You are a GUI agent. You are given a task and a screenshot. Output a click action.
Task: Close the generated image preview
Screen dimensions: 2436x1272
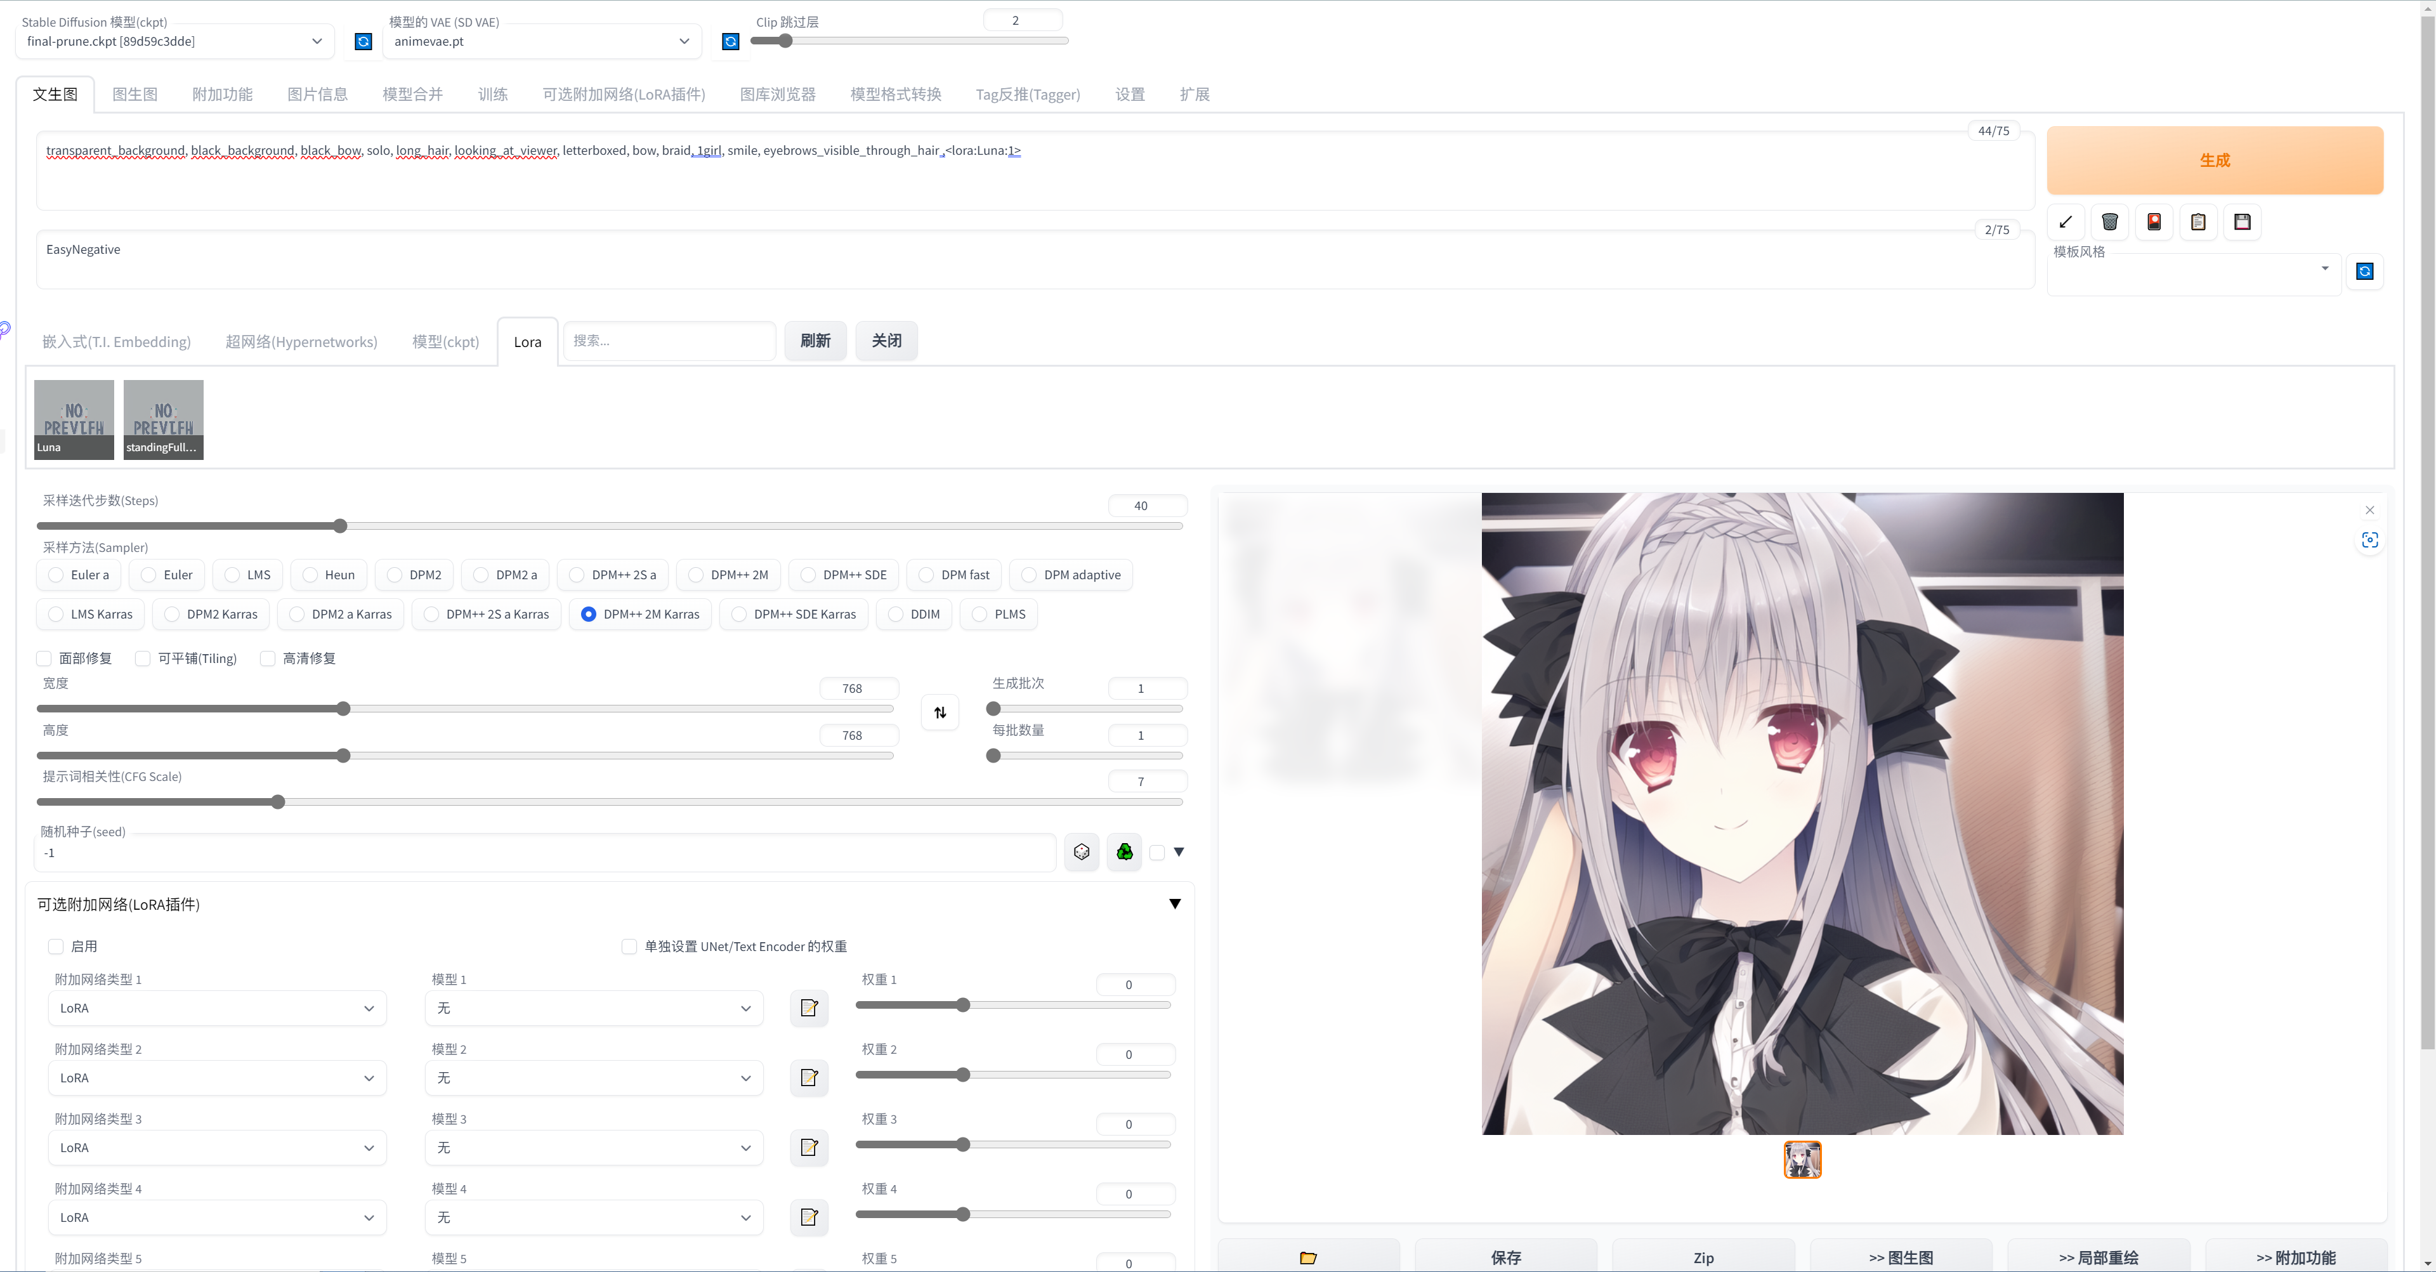tap(2370, 509)
